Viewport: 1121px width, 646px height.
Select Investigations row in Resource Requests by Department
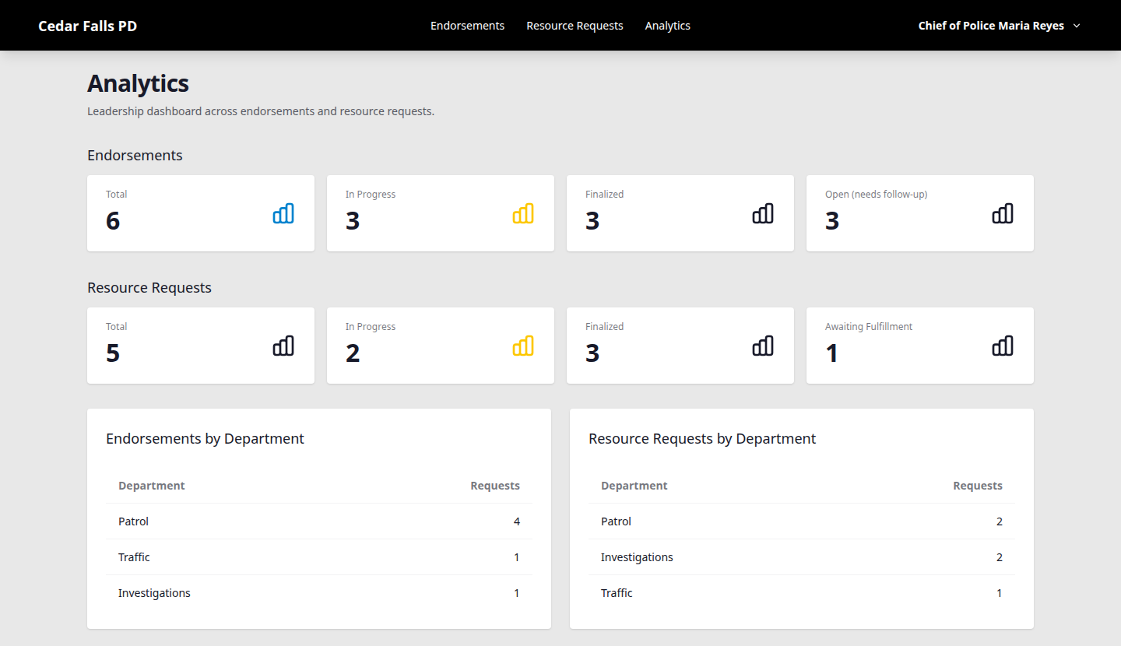point(802,557)
